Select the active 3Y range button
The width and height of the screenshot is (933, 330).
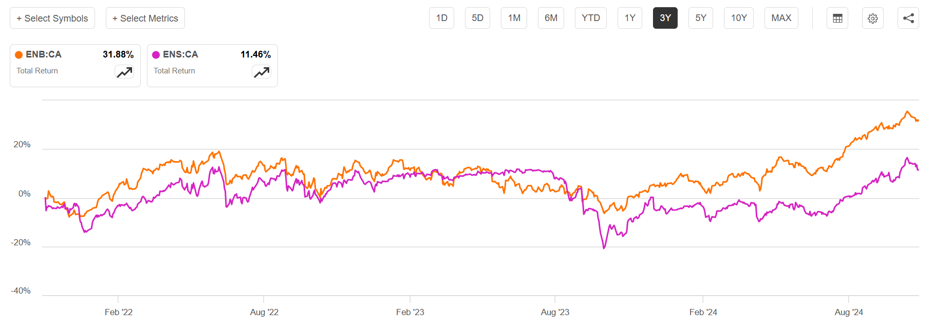tap(665, 18)
